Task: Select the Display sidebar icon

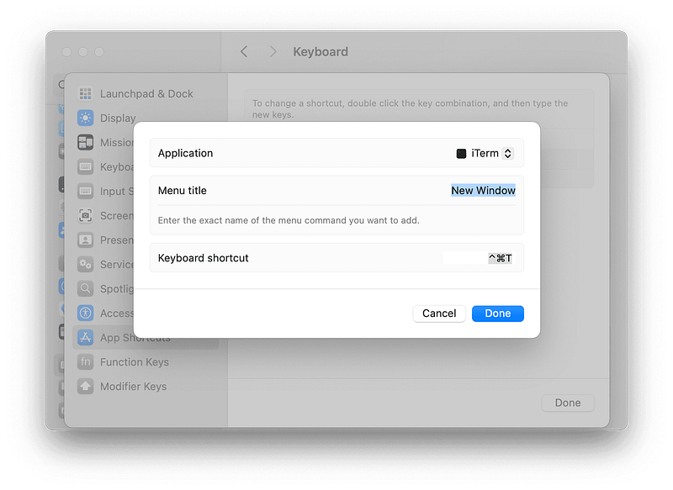Action: click(x=86, y=118)
